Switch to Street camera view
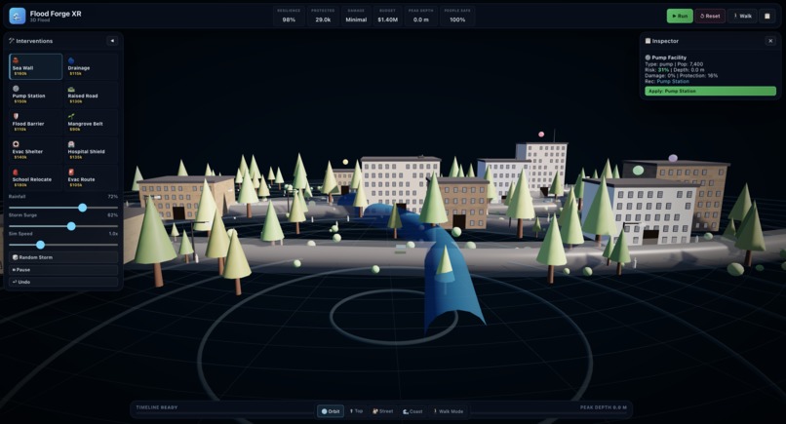Image resolution: width=786 pixels, height=424 pixels. click(x=382, y=411)
